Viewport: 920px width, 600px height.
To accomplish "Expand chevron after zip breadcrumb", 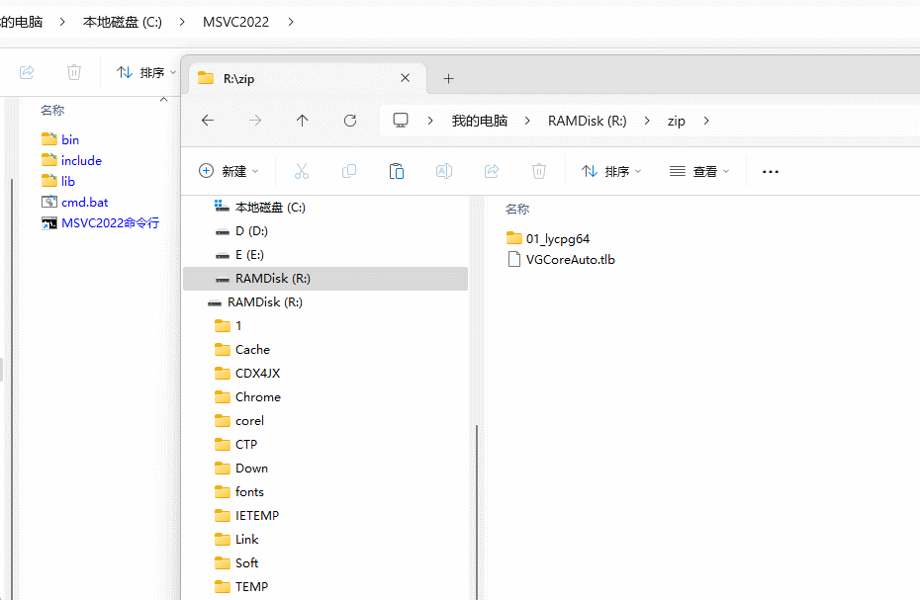I will point(706,121).
